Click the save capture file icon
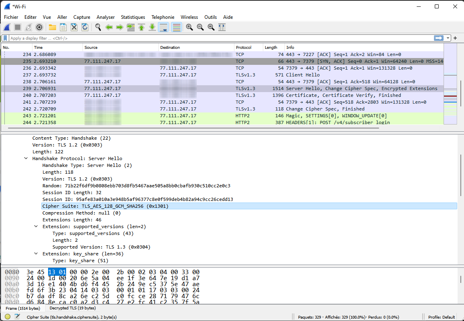Viewport: 464px width, 321px height. (x=63, y=28)
